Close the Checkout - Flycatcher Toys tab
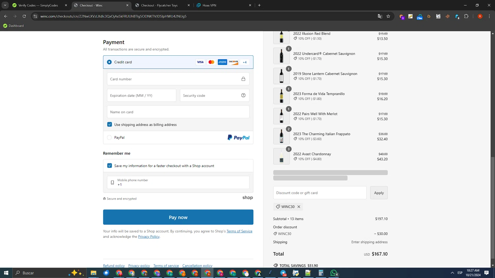Viewport: 495px width, 278px height. (x=189, y=5)
